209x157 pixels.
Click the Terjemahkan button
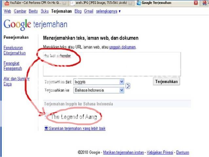(x=166, y=81)
